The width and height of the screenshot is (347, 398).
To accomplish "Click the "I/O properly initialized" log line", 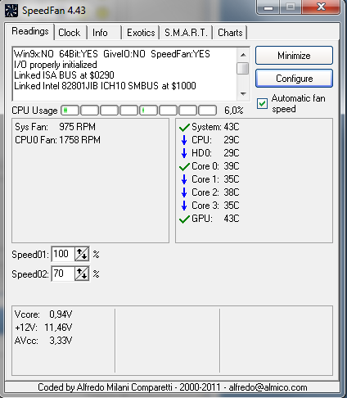I will [x=56, y=65].
